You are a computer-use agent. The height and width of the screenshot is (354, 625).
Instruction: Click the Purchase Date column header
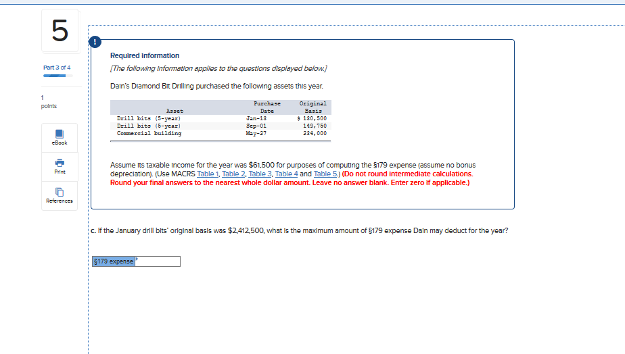click(267, 107)
